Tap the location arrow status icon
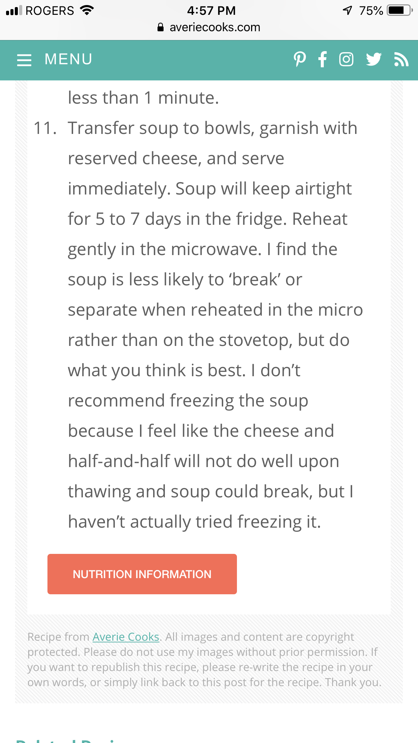 coord(347,10)
